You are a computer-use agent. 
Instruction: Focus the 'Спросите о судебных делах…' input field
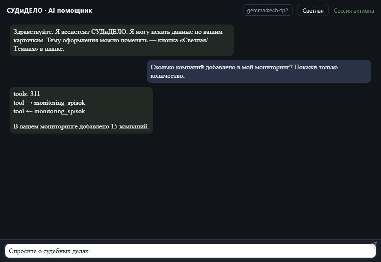point(190,251)
